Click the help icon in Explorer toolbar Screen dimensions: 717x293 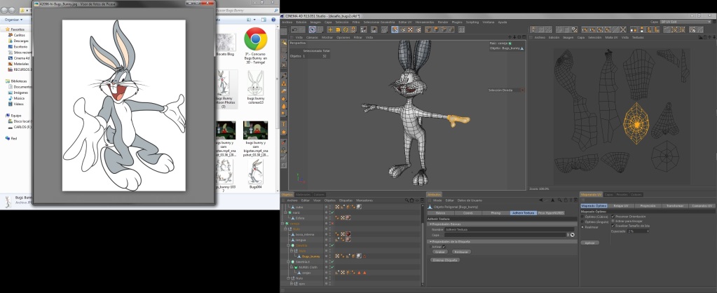274,20
